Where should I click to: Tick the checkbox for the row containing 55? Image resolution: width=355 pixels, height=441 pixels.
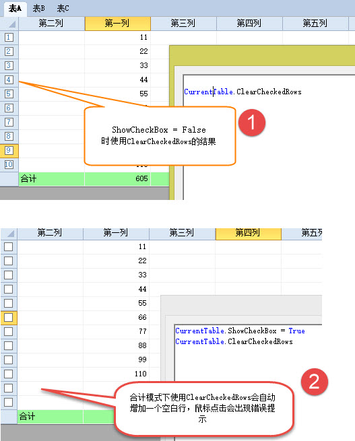pos(9,303)
